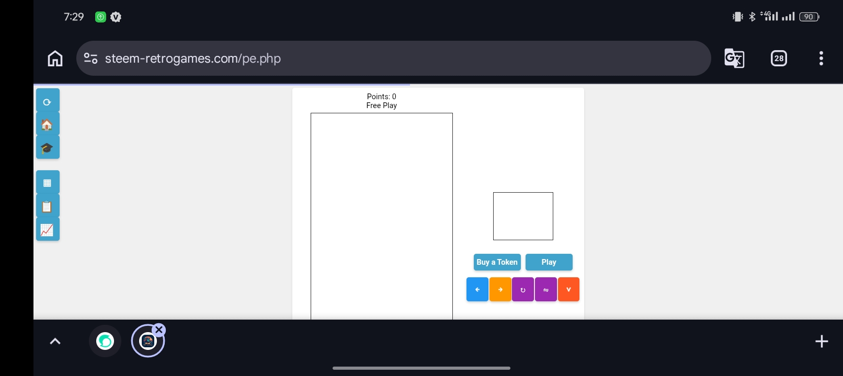Click the purple rotate piece button
This screenshot has width=843, height=376.
(x=523, y=289)
